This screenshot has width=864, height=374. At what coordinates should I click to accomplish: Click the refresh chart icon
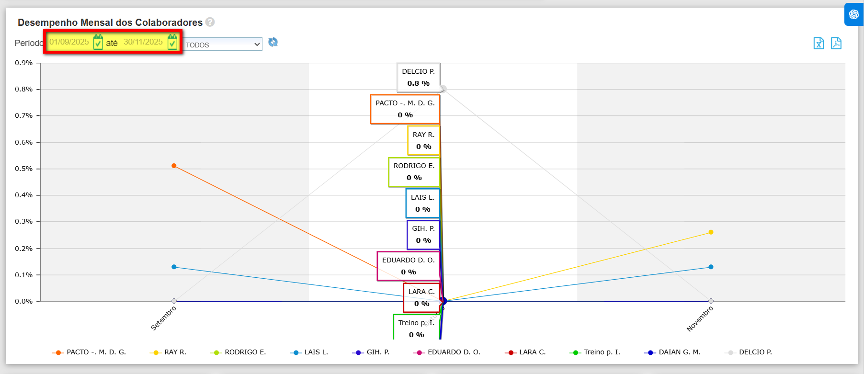click(273, 42)
